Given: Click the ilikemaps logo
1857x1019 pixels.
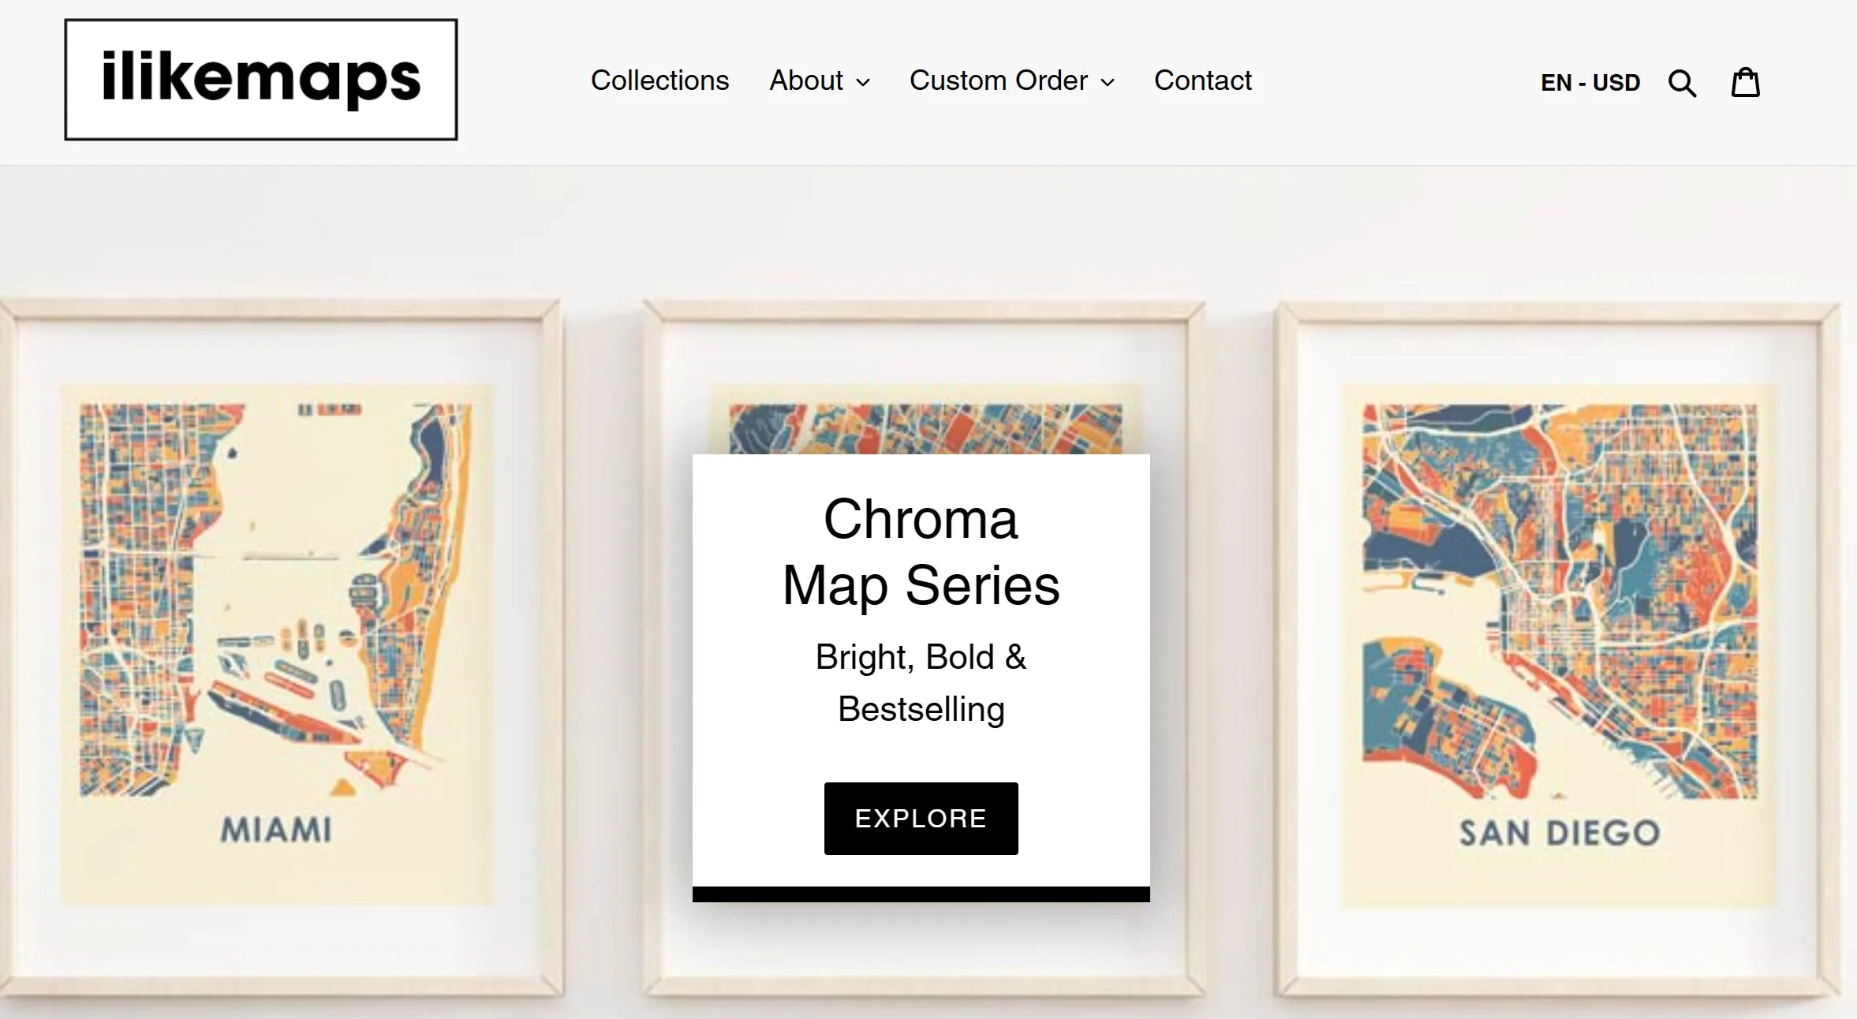Looking at the screenshot, I should (x=260, y=78).
